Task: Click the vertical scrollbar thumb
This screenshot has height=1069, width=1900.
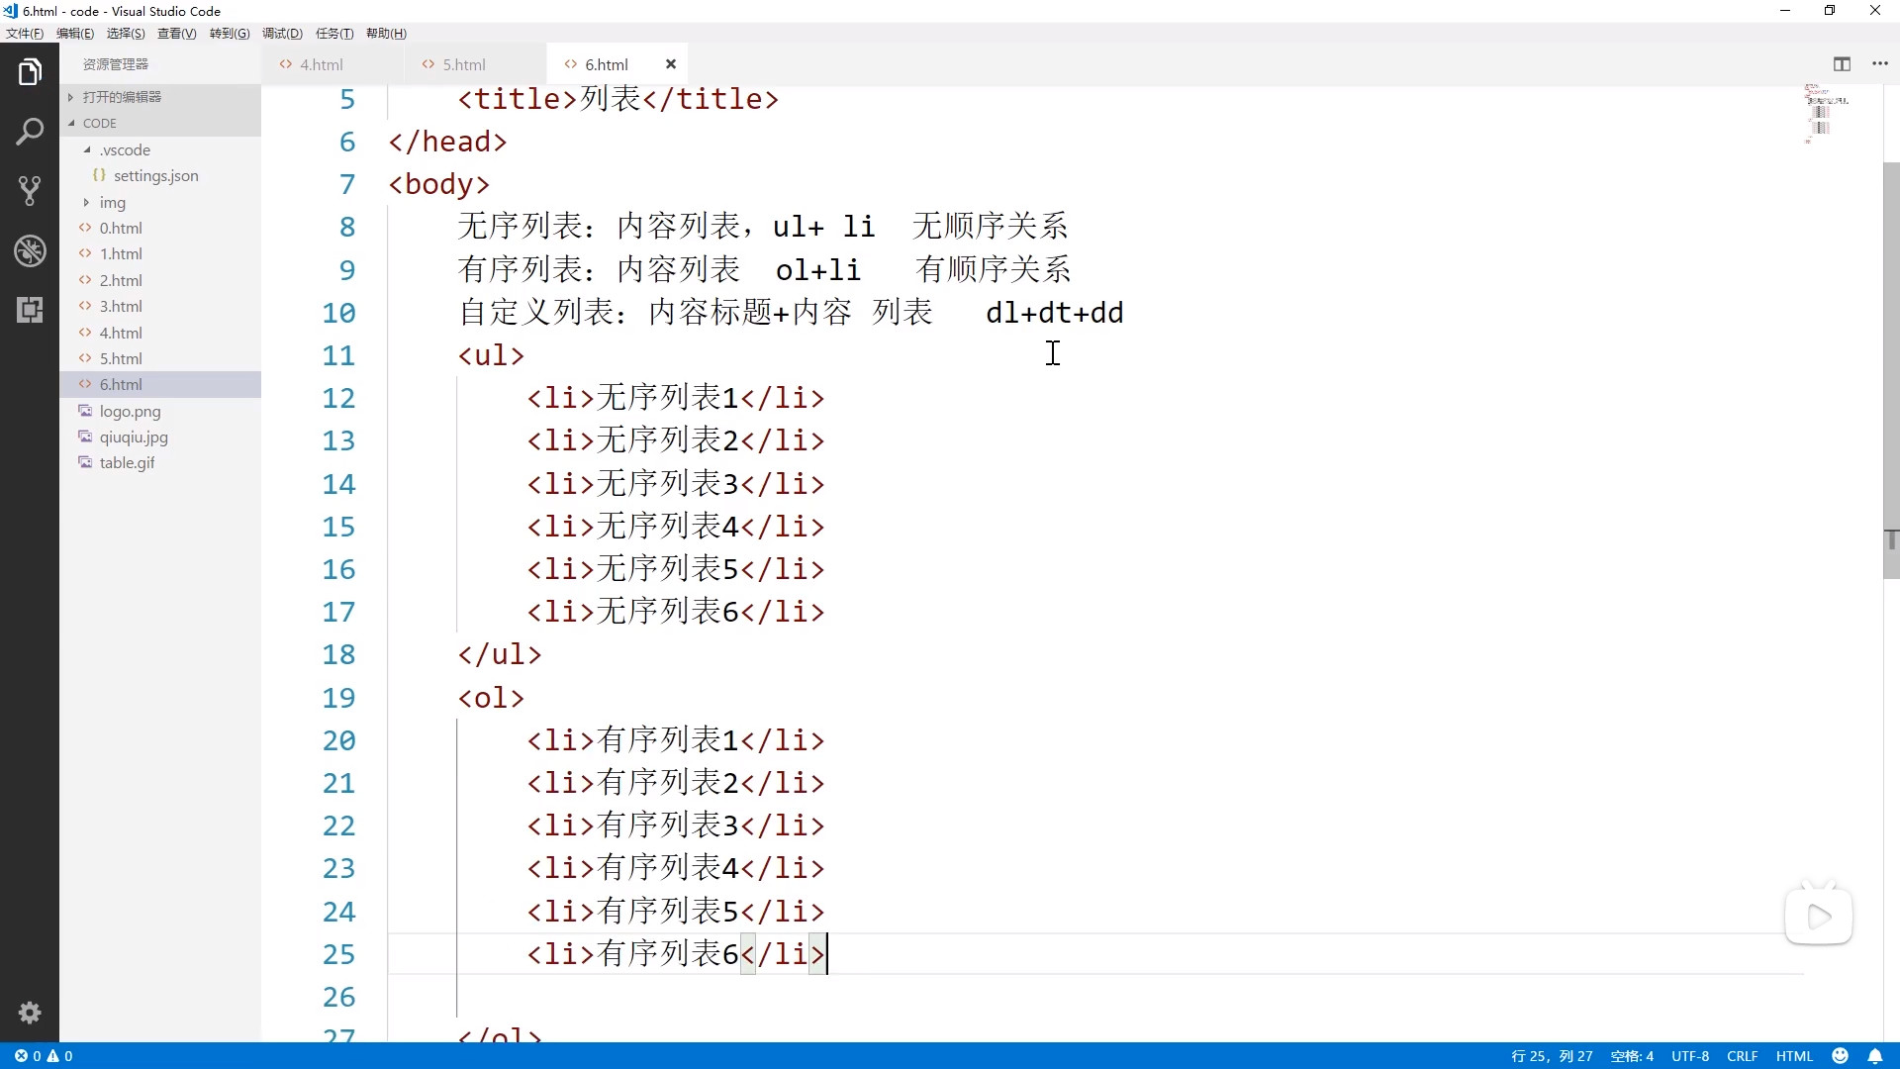Action: click(x=1891, y=371)
